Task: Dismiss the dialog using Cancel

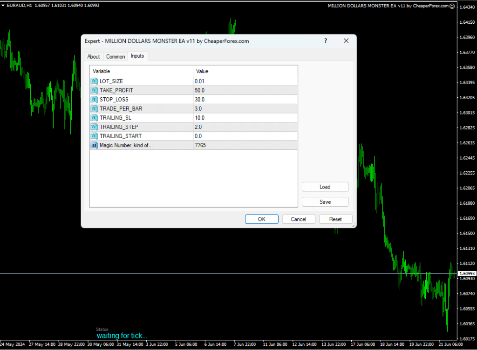Action: coord(299,219)
